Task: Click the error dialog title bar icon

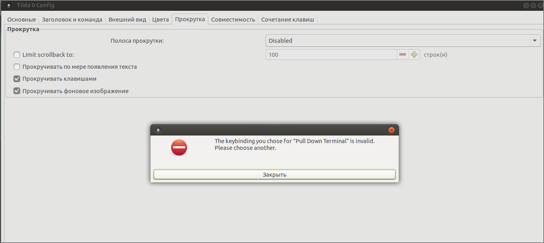Action: tap(158, 130)
